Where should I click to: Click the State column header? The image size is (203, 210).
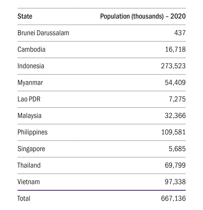point(25,17)
